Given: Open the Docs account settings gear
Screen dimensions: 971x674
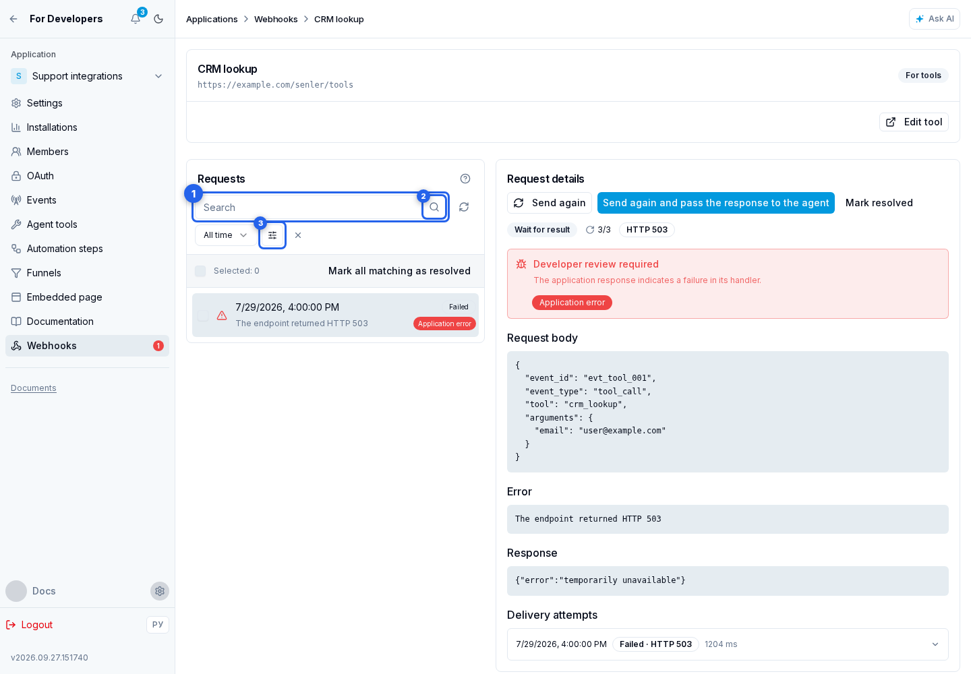Looking at the screenshot, I should [160, 591].
